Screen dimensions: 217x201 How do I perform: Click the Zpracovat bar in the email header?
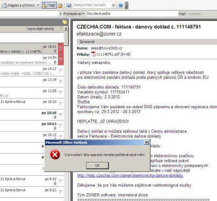coord(147,42)
